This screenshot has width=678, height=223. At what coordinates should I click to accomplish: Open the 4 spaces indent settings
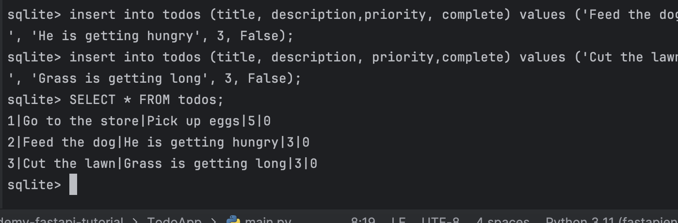coord(502,221)
